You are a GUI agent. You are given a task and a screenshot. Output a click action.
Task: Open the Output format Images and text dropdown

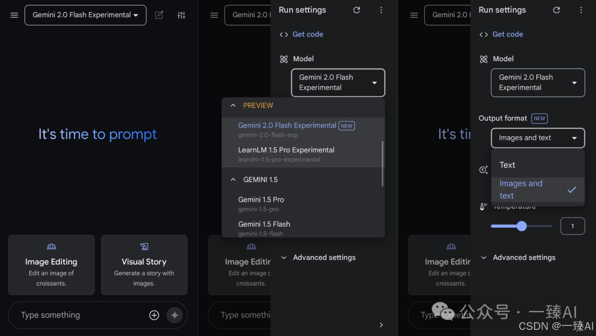click(x=538, y=138)
